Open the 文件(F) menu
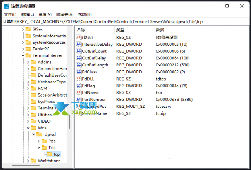Image resolution: width=251 pixels, height=170 pixels. click(10, 14)
